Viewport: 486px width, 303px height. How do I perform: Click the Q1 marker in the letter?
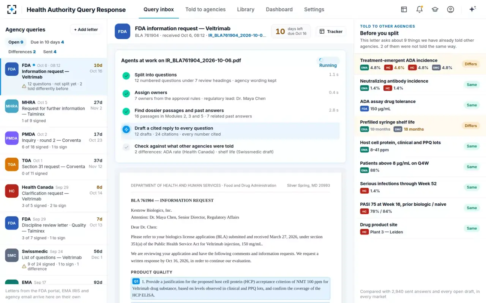pyautogui.click(x=136, y=281)
